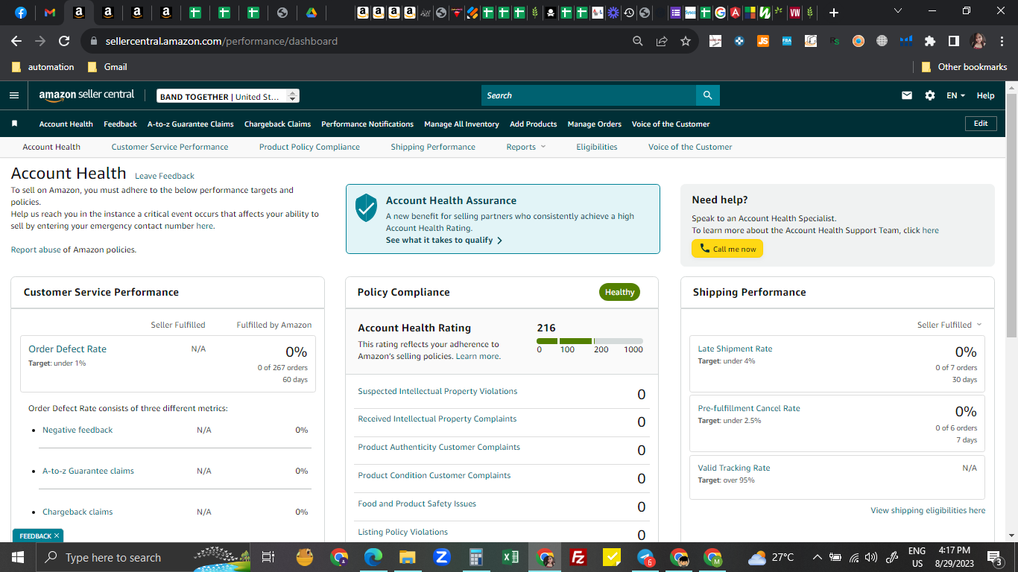The image size is (1018, 572).
Task: Click the orange JS extension icon
Action: tap(763, 41)
